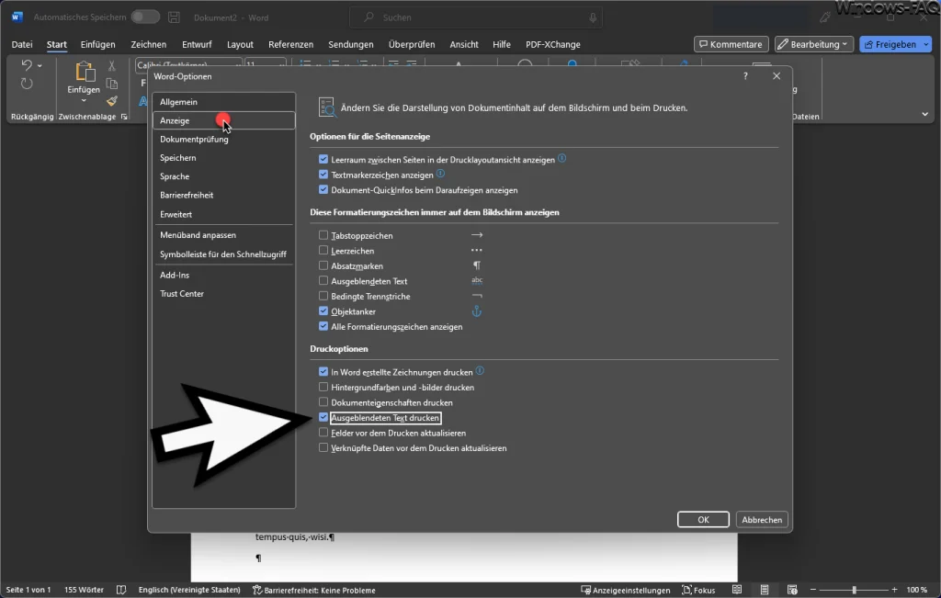941x598 pixels.
Task: Check Bedingte Trennstriche checkbox
Action: tap(323, 296)
